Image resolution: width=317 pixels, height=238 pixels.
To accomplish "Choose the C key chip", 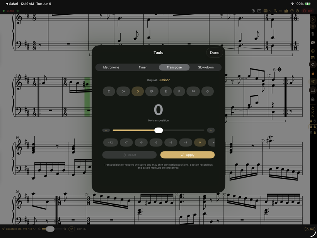I will point(109,91).
